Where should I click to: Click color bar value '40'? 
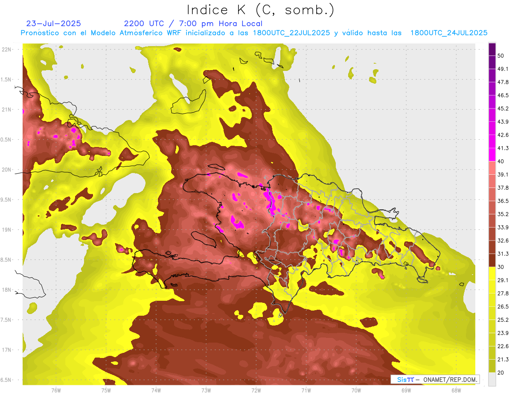tap(501, 161)
